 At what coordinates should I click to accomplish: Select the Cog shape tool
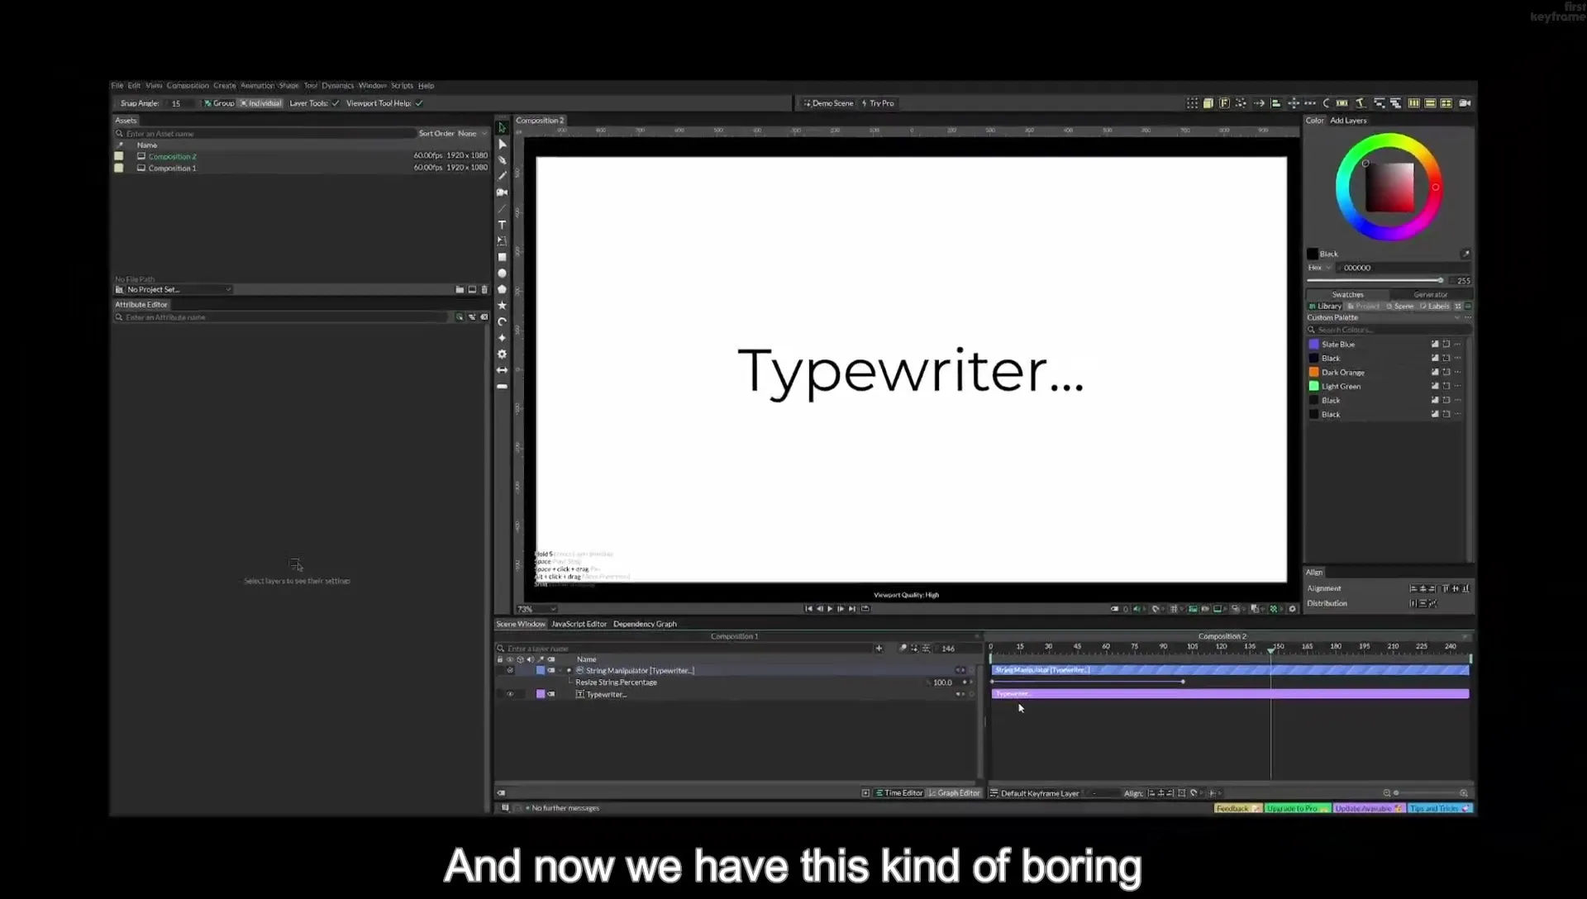502,354
